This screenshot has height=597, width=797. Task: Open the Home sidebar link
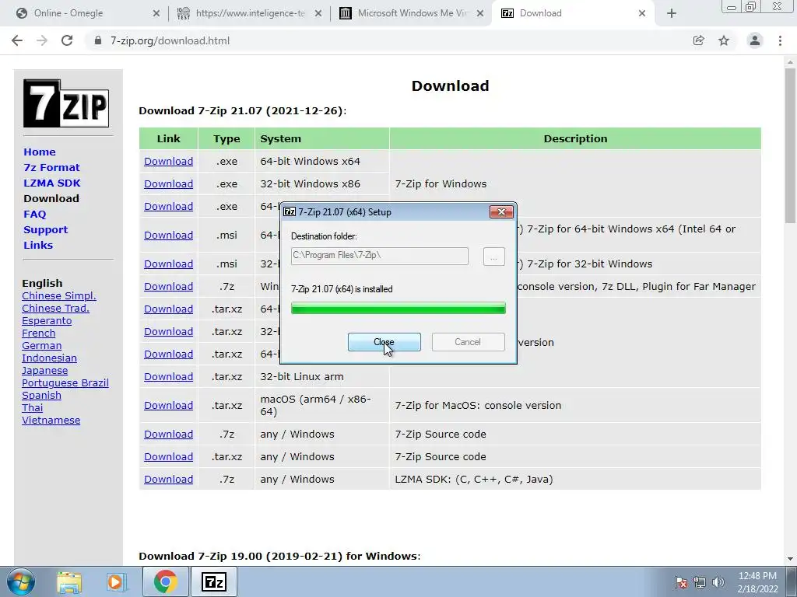coord(40,152)
